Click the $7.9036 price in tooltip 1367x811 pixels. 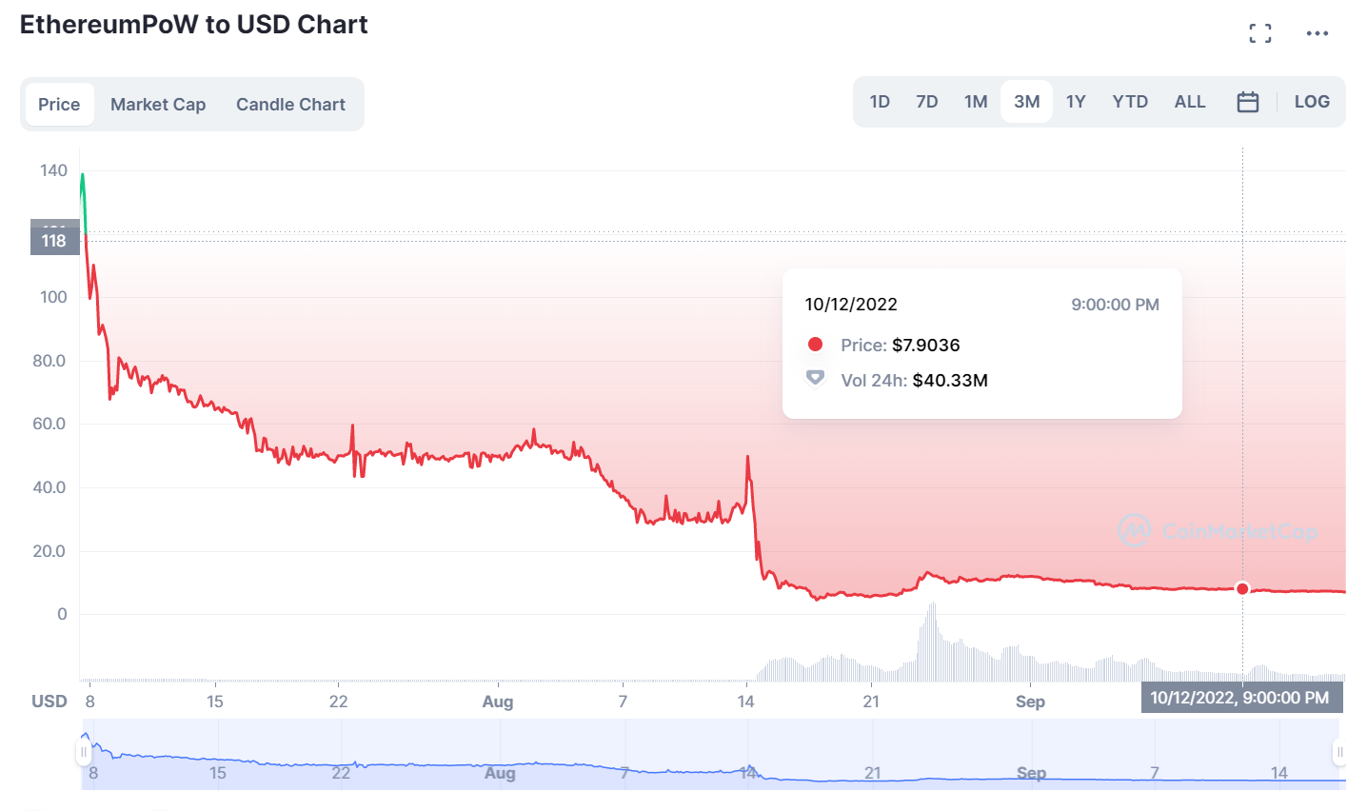(x=926, y=345)
